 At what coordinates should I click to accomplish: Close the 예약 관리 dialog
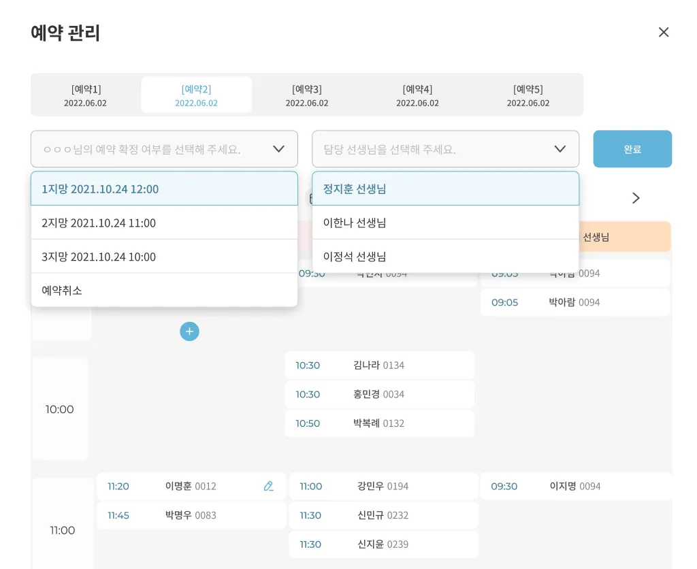[664, 32]
